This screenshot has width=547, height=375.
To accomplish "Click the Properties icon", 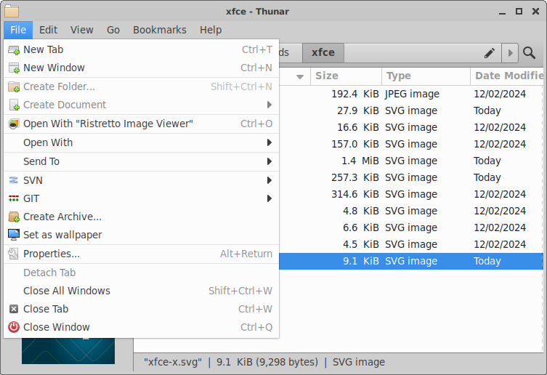I will click(x=14, y=254).
